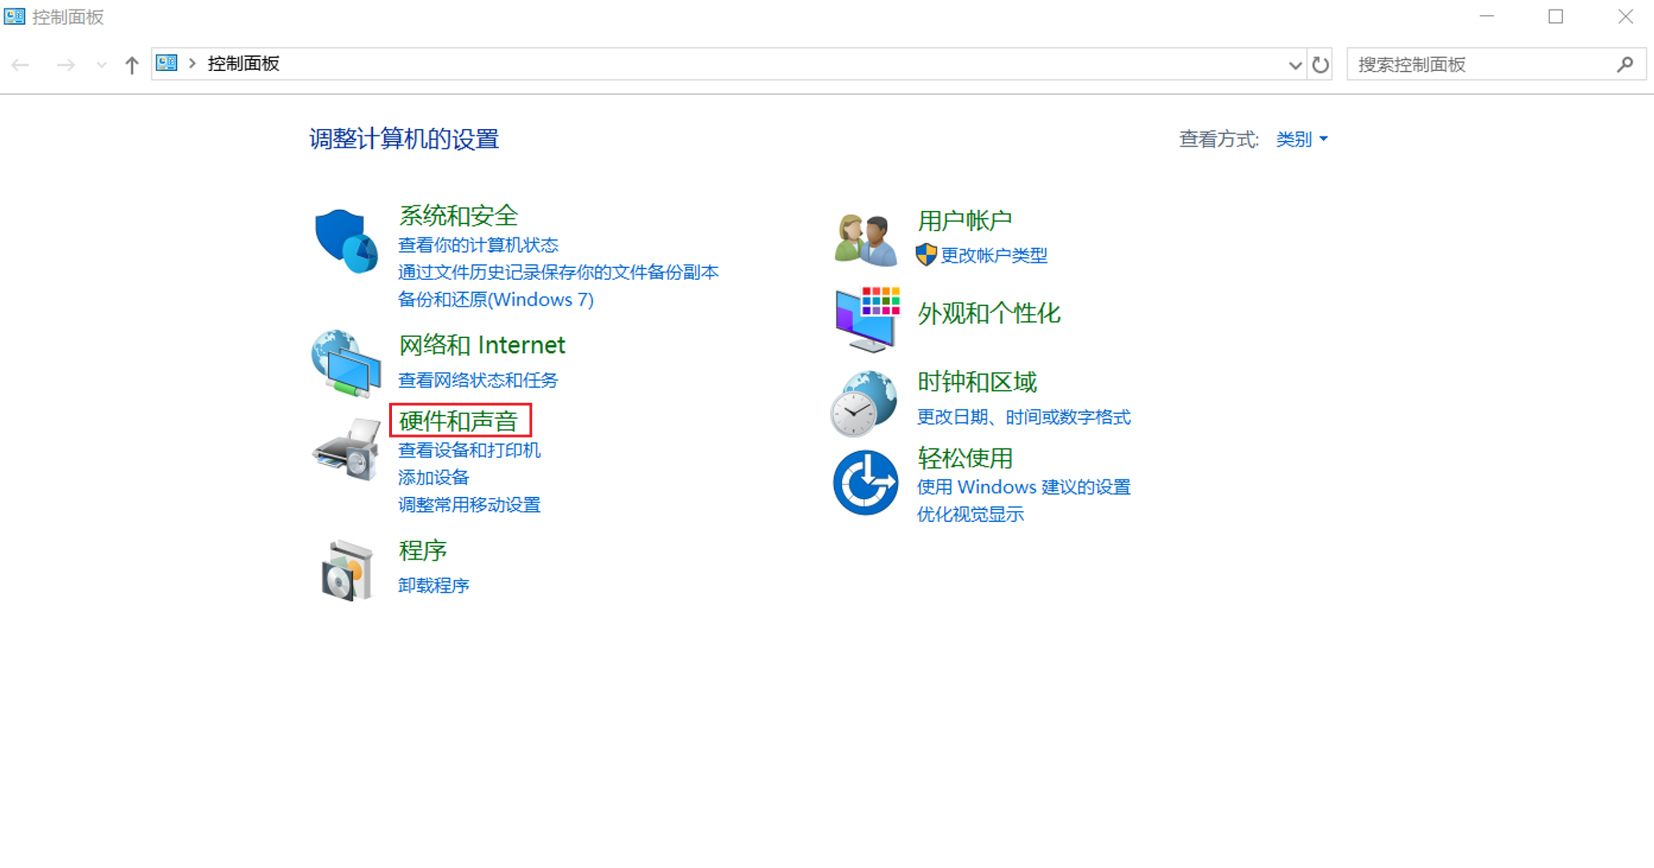Open the Programs disc box icon
The height and width of the screenshot is (868, 1654).
(x=346, y=570)
